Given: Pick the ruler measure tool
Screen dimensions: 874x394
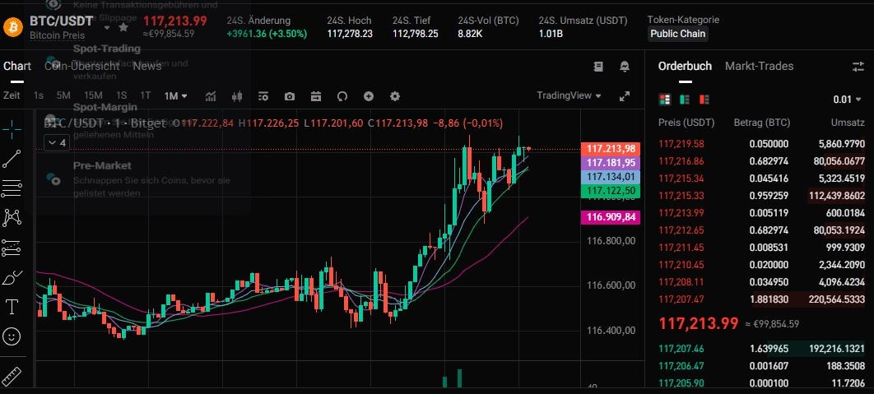Looking at the screenshot, I should (x=12, y=376).
